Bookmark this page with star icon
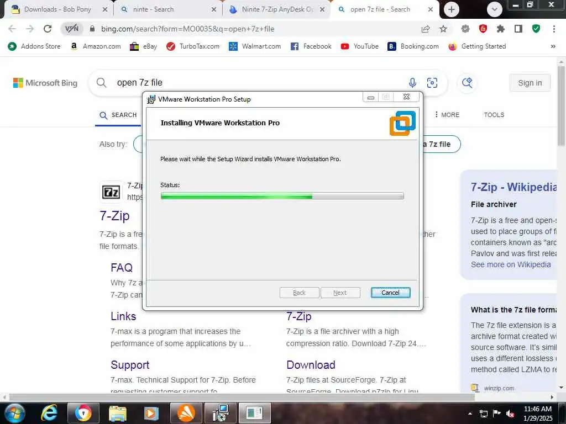Screen dimensions: 566x424 tap(443, 29)
